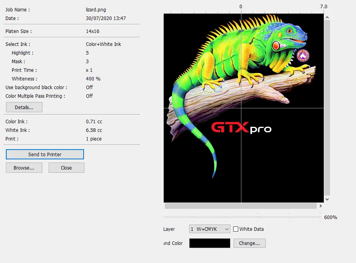Click the lizard image preview
This screenshot has height=263, width=356.
[244, 108]
